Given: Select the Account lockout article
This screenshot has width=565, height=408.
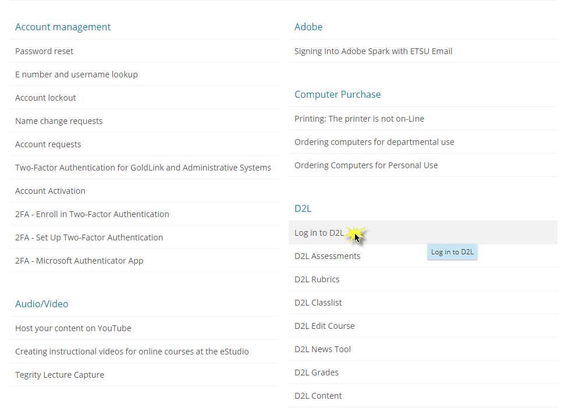Looking at the screenshot, I should coord(45,98).
